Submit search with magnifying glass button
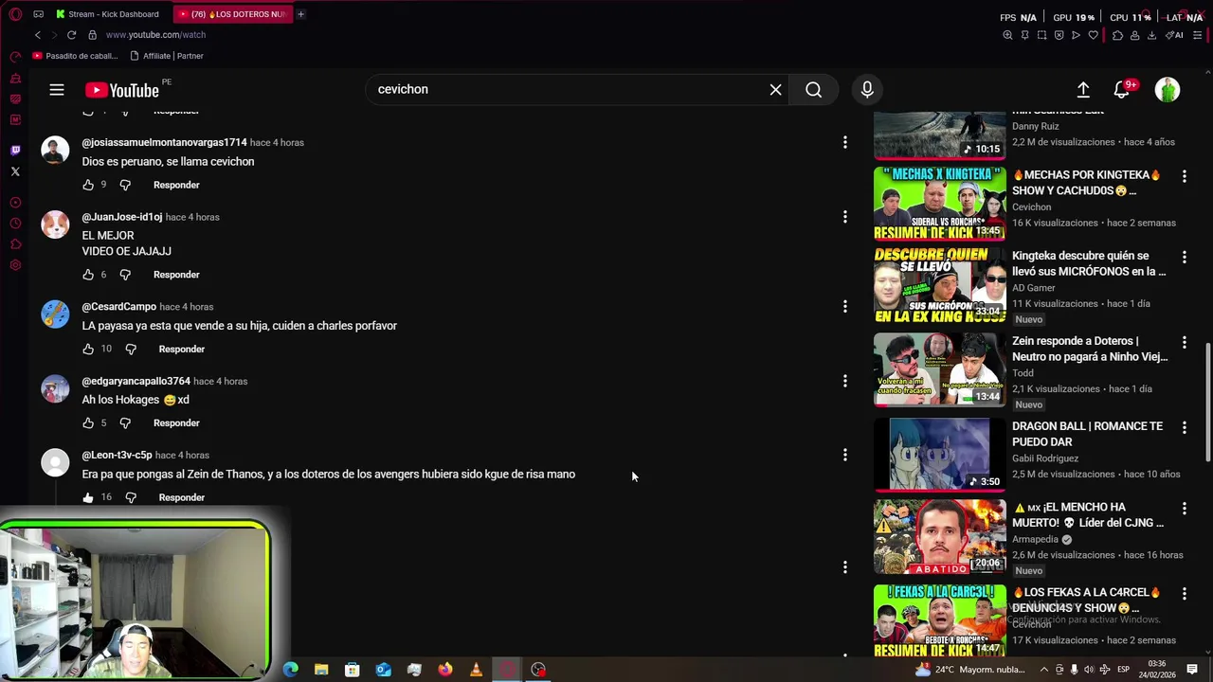The image size is (1213, 682). tap(813, 90)
